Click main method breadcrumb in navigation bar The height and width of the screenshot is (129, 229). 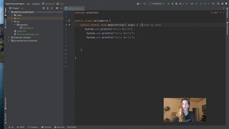pyautogui.click(x=60, y=4)
